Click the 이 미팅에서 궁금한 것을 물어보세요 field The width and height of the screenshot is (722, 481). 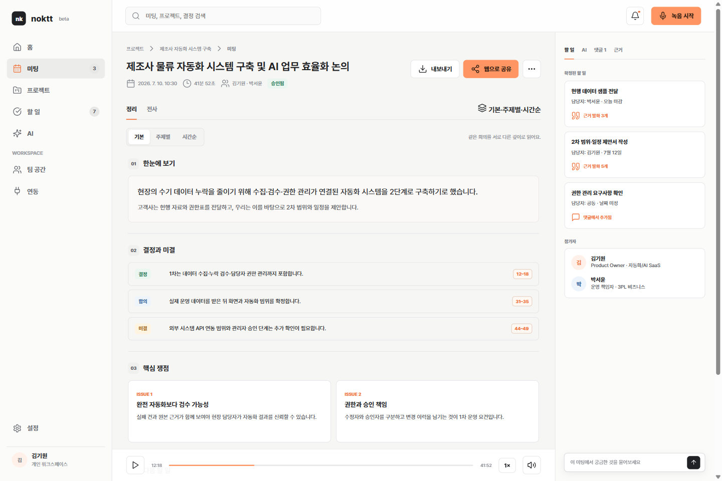pos(626,462)
